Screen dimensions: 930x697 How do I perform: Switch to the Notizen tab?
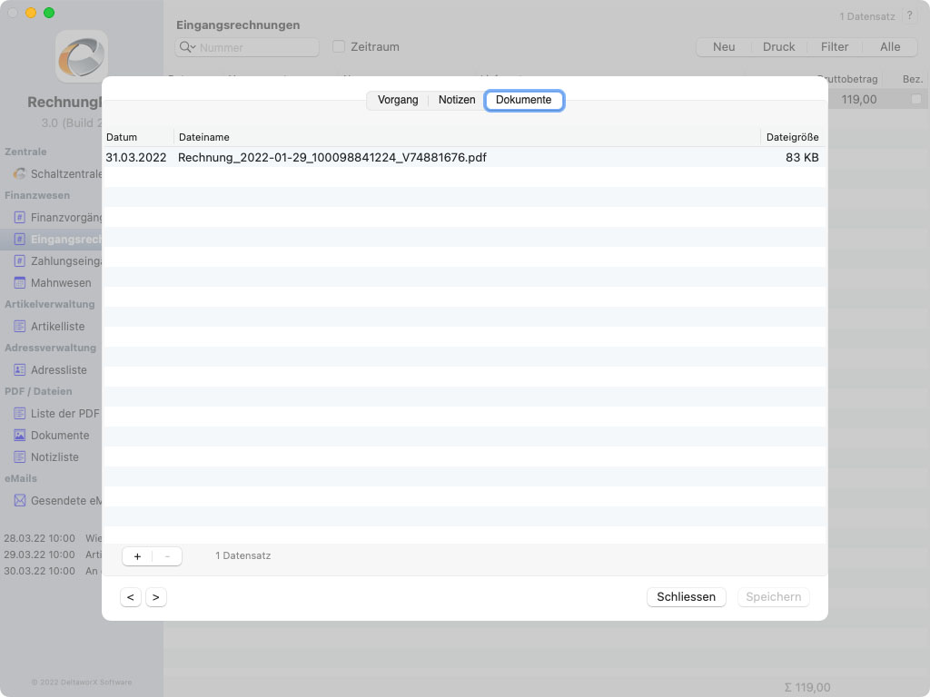457,100
